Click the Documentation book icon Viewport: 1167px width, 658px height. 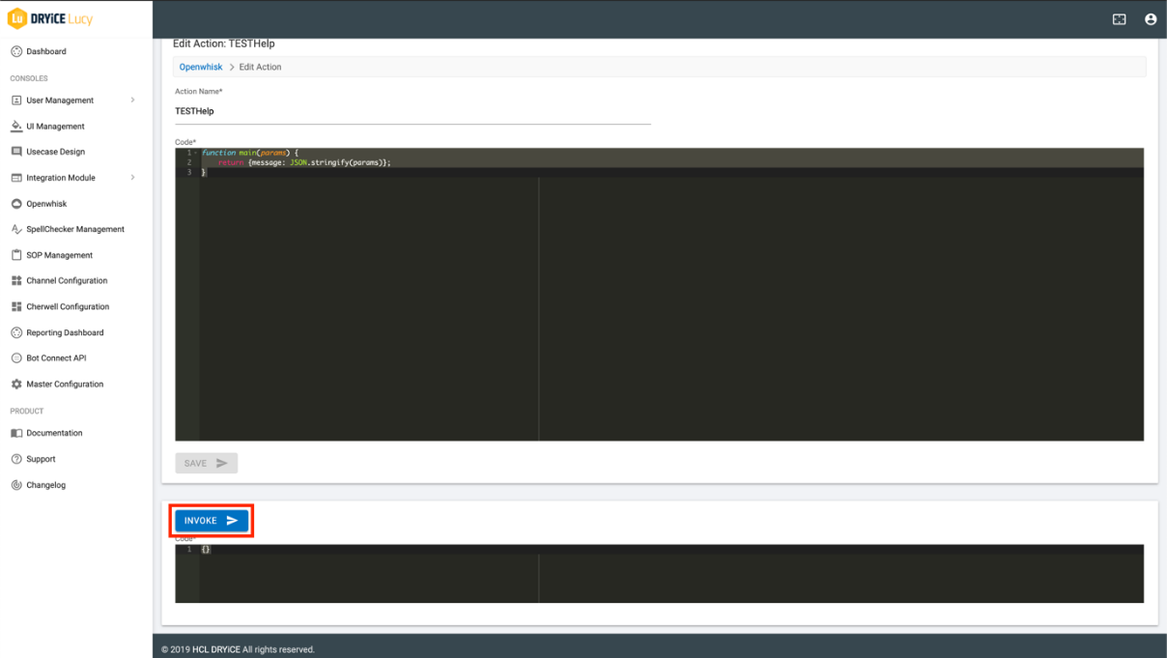16,433
